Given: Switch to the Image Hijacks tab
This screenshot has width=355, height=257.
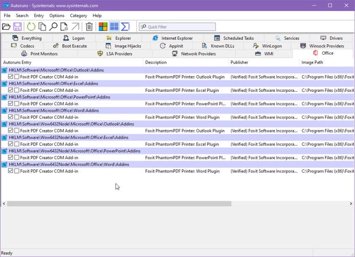Looking at the screenshot, I should [123, 46].
